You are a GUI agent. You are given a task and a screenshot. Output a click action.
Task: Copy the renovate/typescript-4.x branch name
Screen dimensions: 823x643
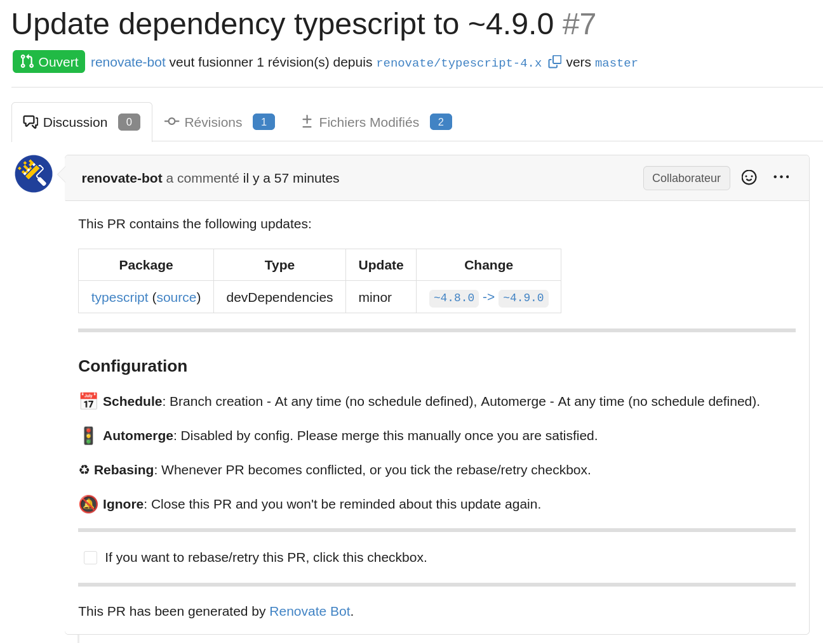coord(555,62)
